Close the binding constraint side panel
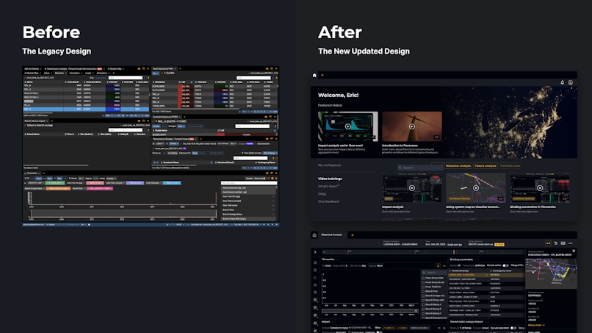592x333 pixels. coord(574,251)
